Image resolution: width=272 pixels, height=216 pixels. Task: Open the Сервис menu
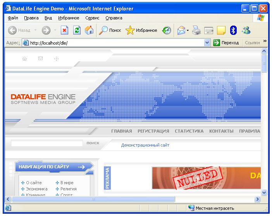(92, 18)
